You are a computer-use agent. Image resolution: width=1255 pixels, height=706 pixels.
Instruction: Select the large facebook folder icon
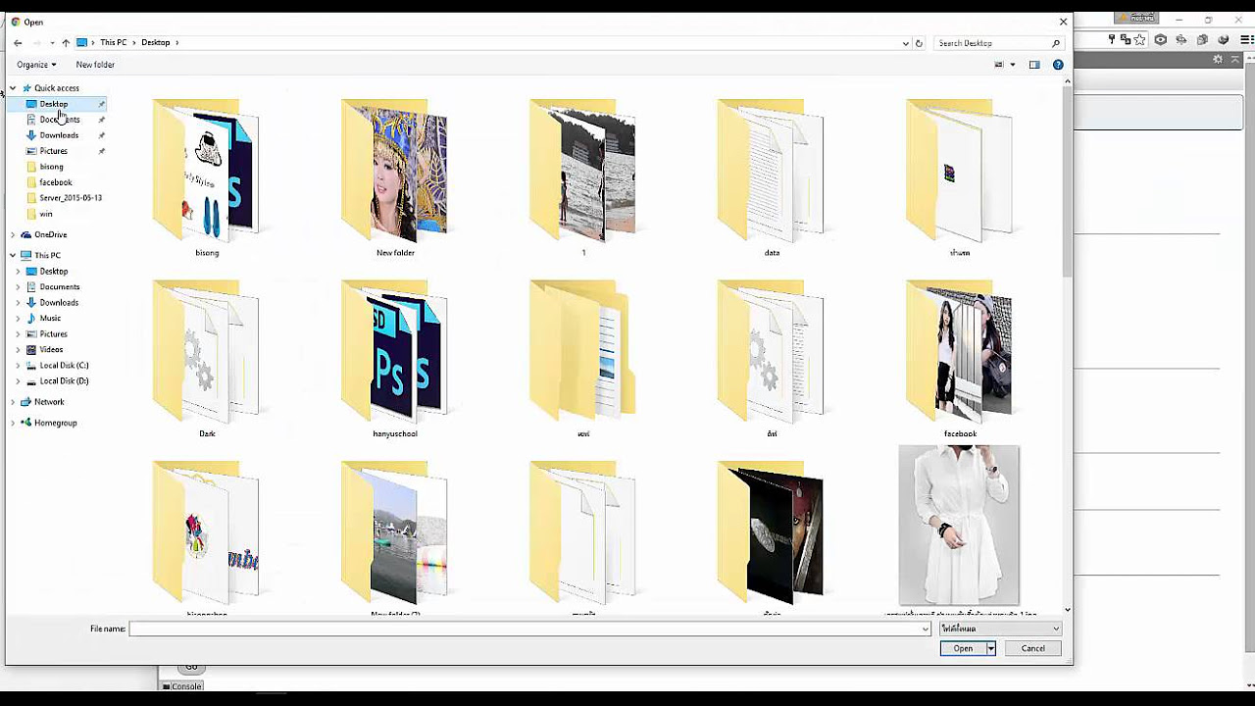pos(959,350)
